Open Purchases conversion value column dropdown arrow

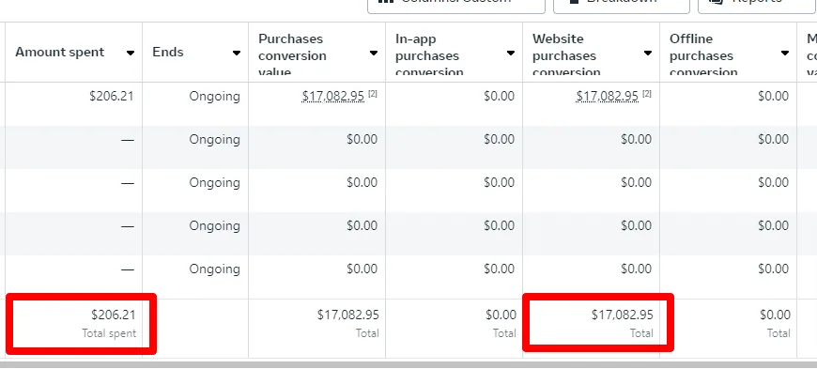(x=374, y=53)
